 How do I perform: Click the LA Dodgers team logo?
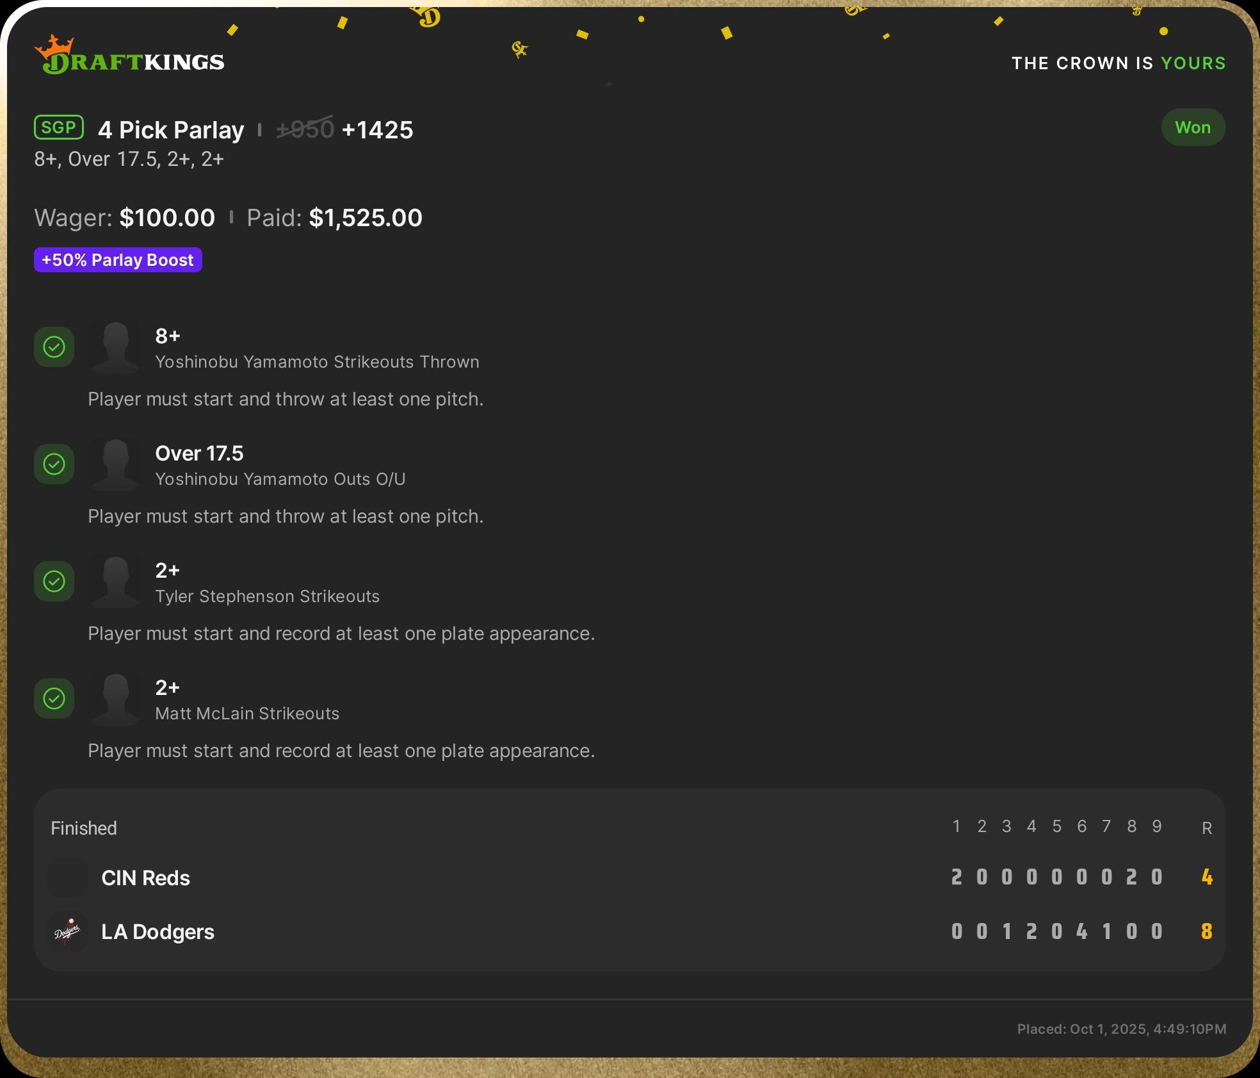(68, 931)
